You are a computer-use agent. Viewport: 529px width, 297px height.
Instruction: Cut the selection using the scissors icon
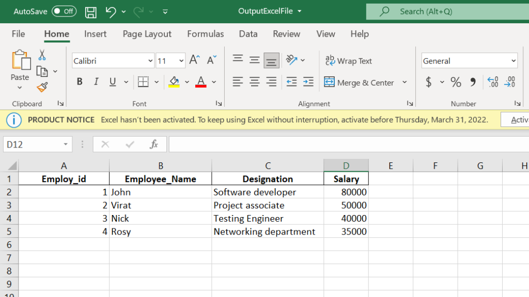[x=41, y=54]
